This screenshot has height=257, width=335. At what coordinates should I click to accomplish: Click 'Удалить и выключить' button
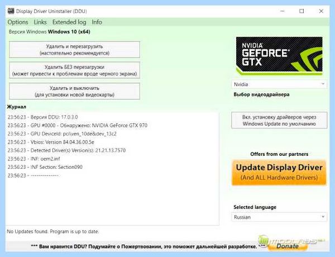point(75,91)
